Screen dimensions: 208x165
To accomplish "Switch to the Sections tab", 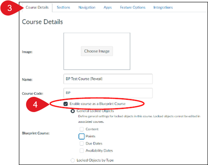I will click(63, 7).
